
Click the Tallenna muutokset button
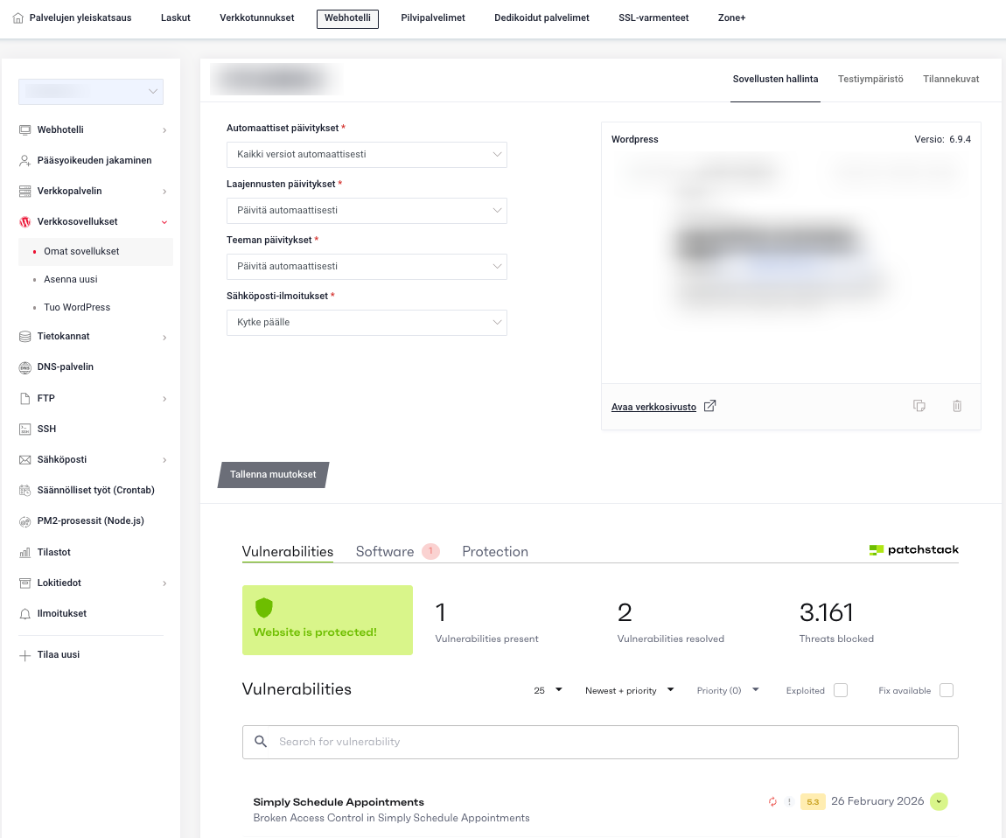click(x=273, y=474)
